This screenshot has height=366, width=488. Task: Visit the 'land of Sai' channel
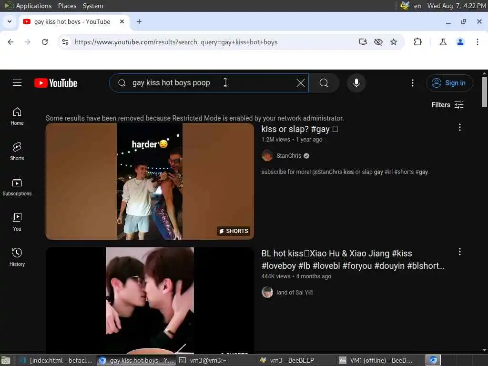click(x=295, y=292)
